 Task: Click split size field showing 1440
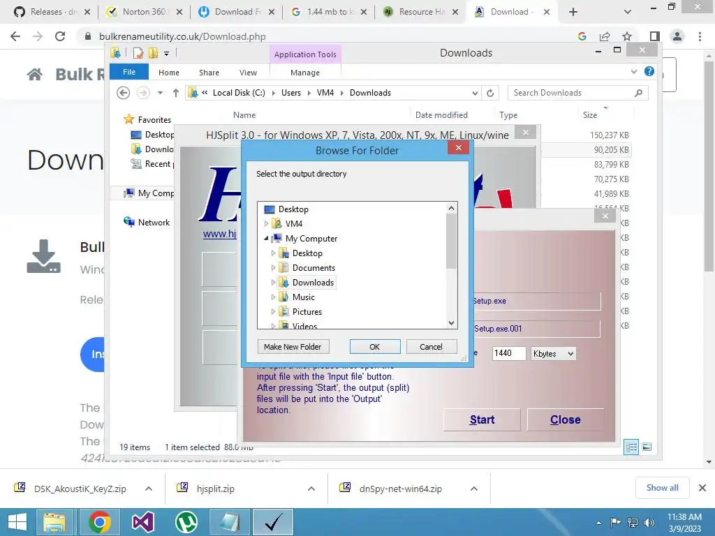click(509, 353)
